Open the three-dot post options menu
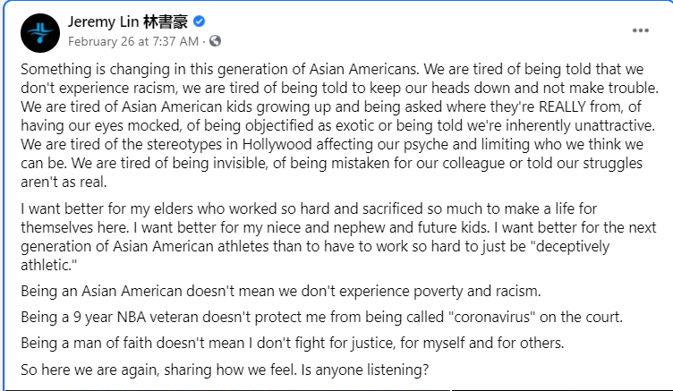 (x=641, y=30)
